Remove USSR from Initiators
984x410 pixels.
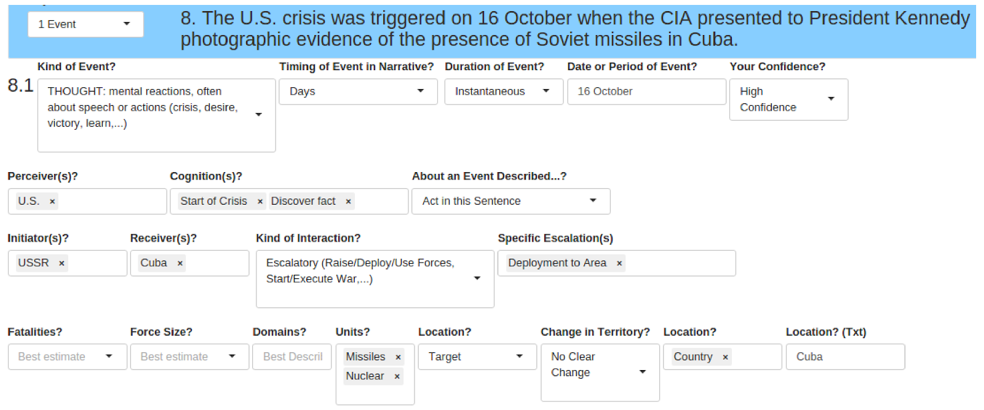coord(61,264)
